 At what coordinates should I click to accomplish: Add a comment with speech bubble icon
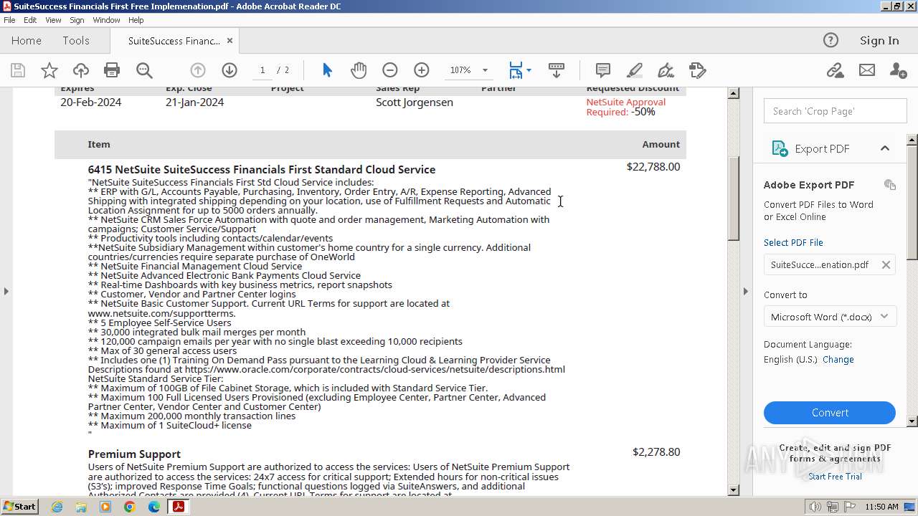click(x=603, y=70)
